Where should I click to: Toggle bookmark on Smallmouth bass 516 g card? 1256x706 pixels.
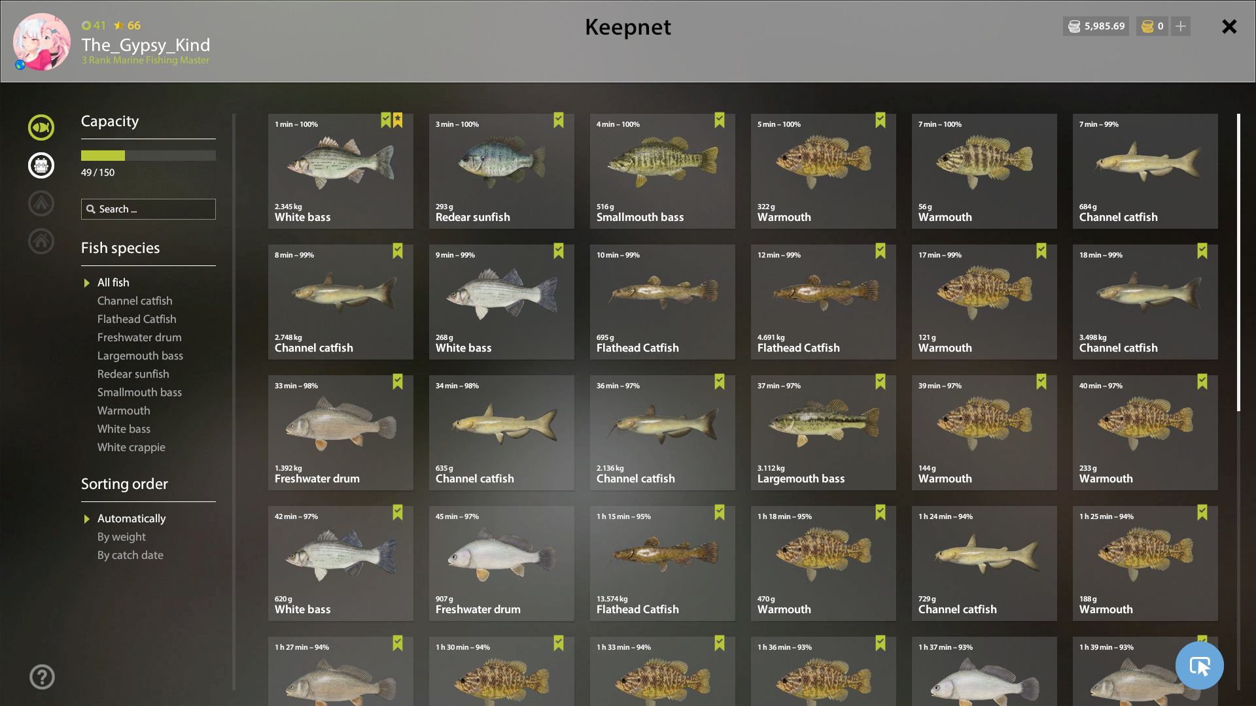tap(720, 120)
